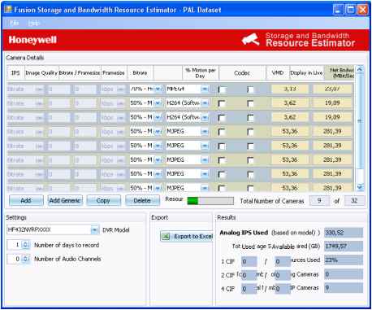This screenshot has width=372, height=310.
Task: Enable second checkbox in first H264 row
Action: pos(251,103)
